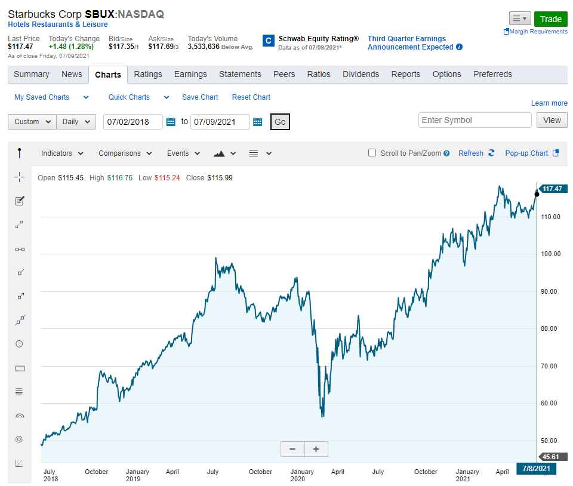Focus the Enter Symbol input box
This screenshot has height=486, width=573.
pos(475,120)
